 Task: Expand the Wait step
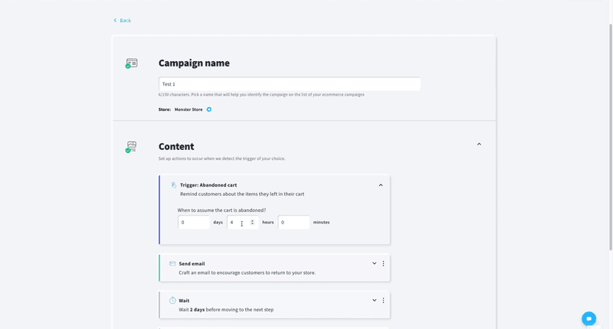[x=375, y=301]
